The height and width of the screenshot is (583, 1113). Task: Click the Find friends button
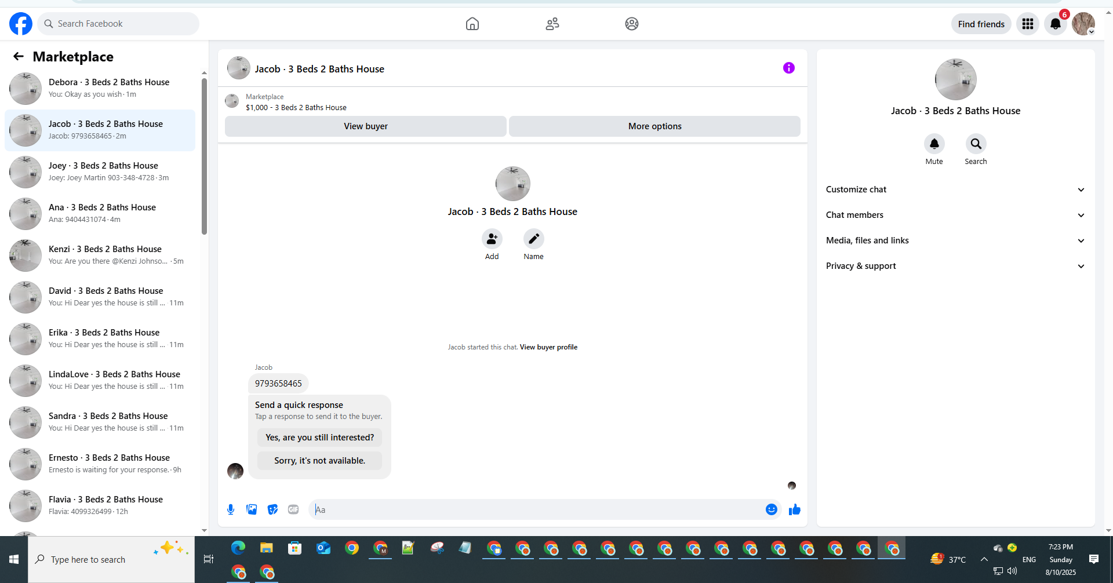pos(981,24)
